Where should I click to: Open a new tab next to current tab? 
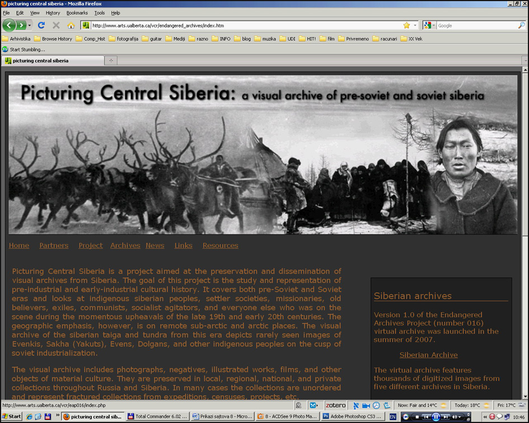[x=111, y=60]
